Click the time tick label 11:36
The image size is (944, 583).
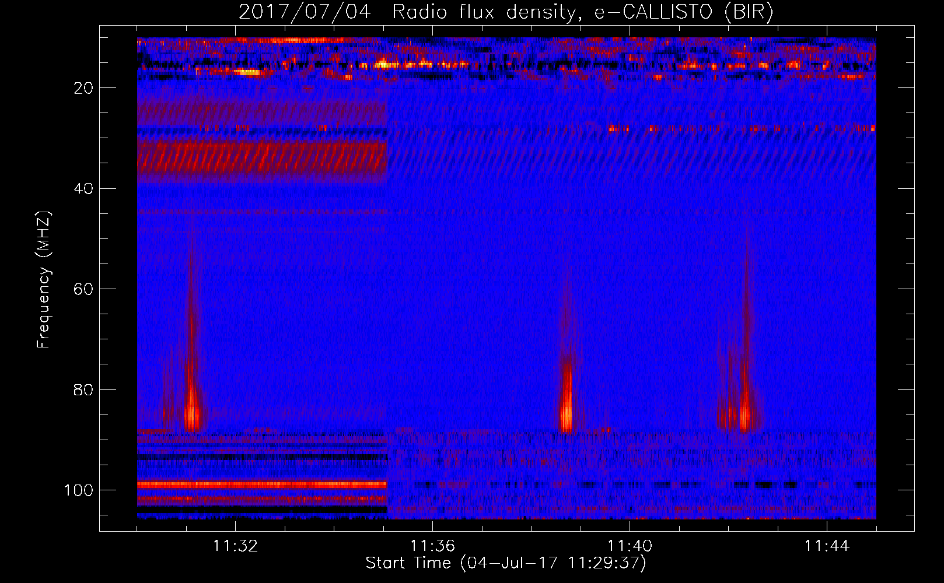[432, 546]
